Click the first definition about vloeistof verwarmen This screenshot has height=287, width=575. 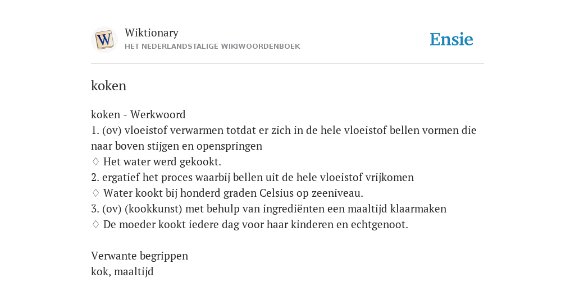[x=284, y=138]
